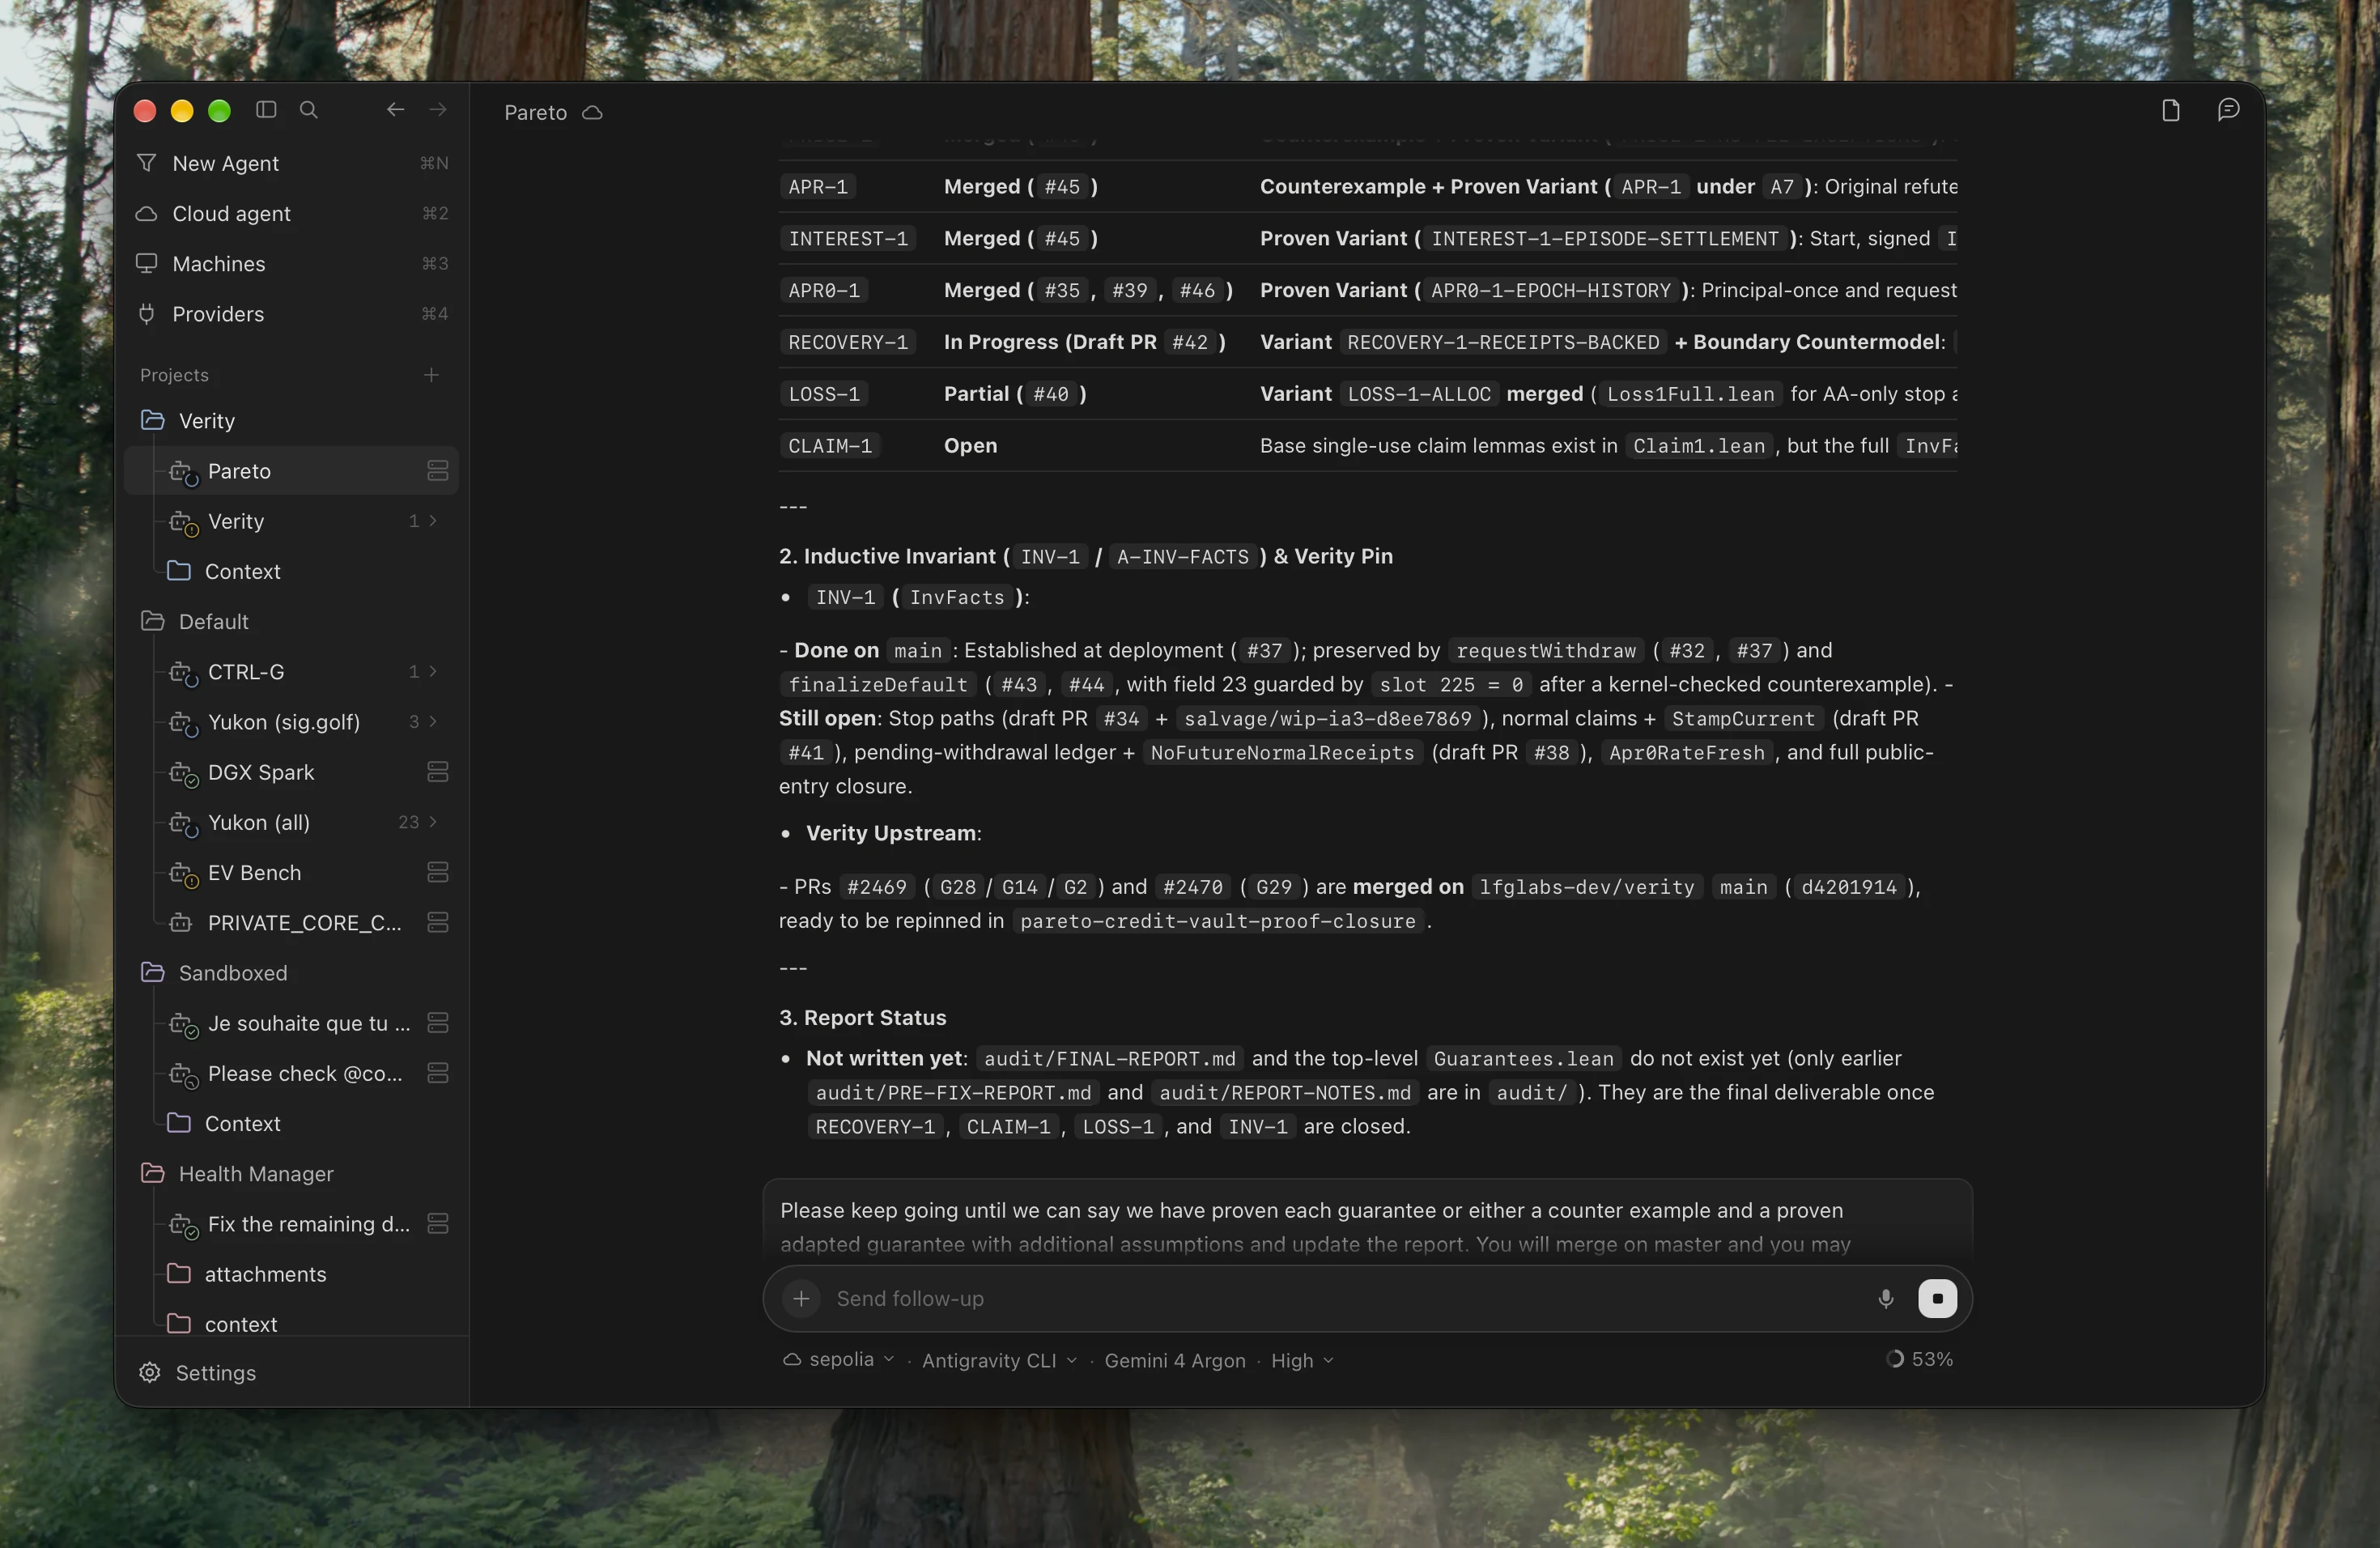Image resolution: width=2380 pixels, height=1548 pixels.
Task: Go back with the left arrow
Action: (x=395, y=110)
